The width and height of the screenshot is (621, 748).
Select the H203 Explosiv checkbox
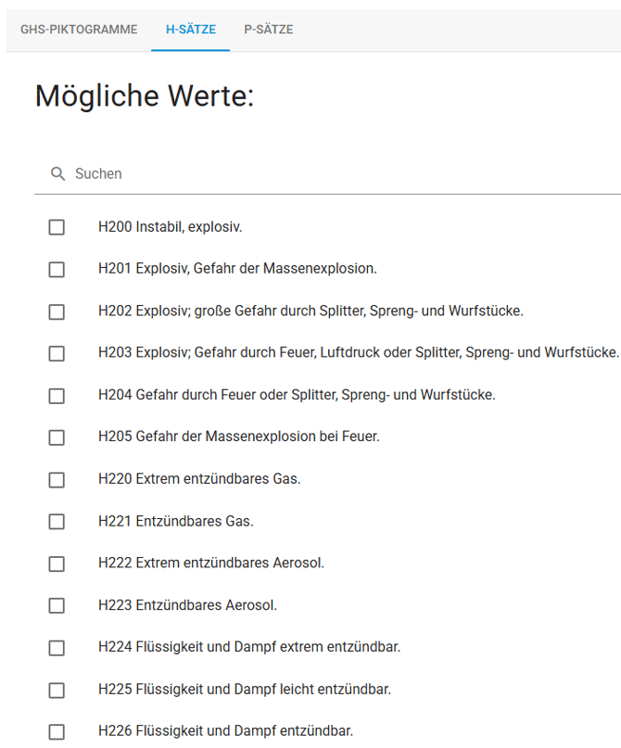pyautogui.click(x=57, y=353)
